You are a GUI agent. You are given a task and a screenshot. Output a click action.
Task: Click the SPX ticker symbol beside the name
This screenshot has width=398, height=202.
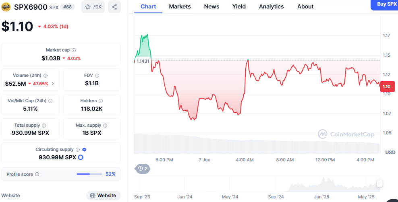click(54, 7)
